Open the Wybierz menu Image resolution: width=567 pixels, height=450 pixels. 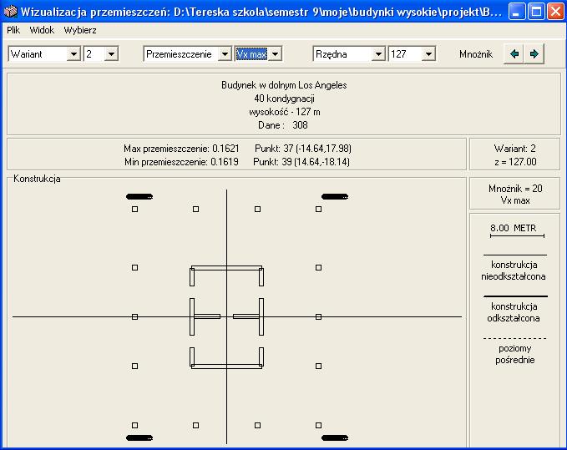point(80,30)
